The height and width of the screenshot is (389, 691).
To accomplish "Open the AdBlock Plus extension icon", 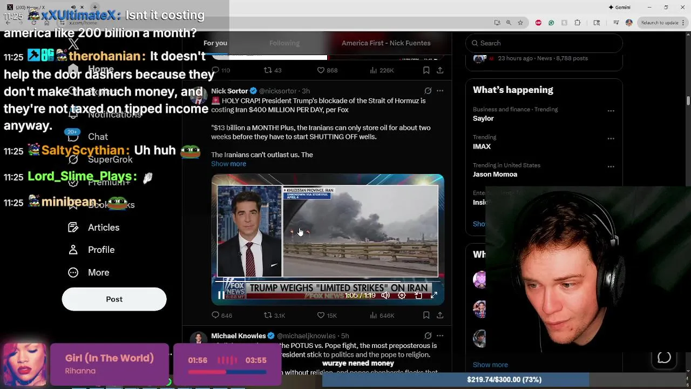I will 538,23.
